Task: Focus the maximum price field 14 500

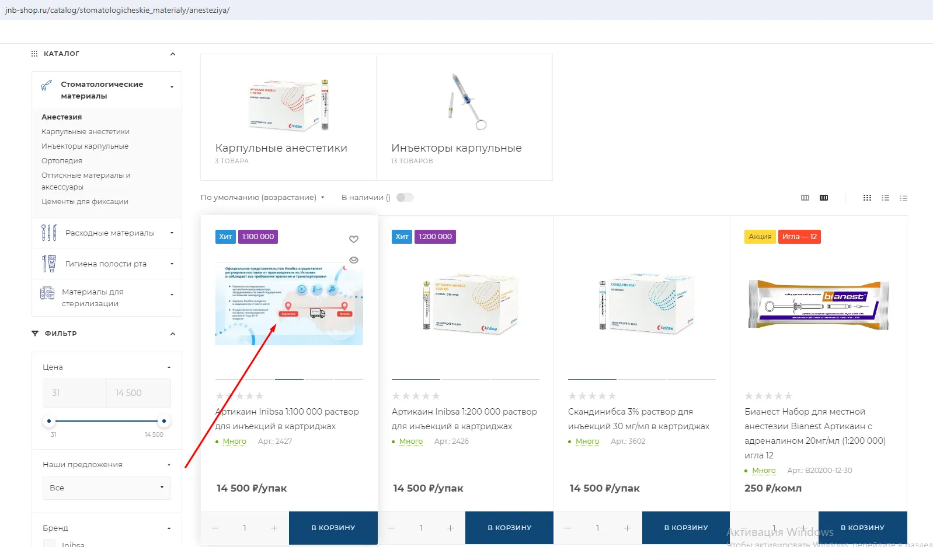Action: click(138, 393)
